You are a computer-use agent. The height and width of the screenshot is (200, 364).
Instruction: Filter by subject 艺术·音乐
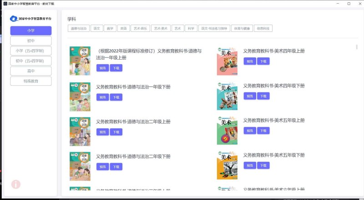pyautogui.click(x=140, y=28)
